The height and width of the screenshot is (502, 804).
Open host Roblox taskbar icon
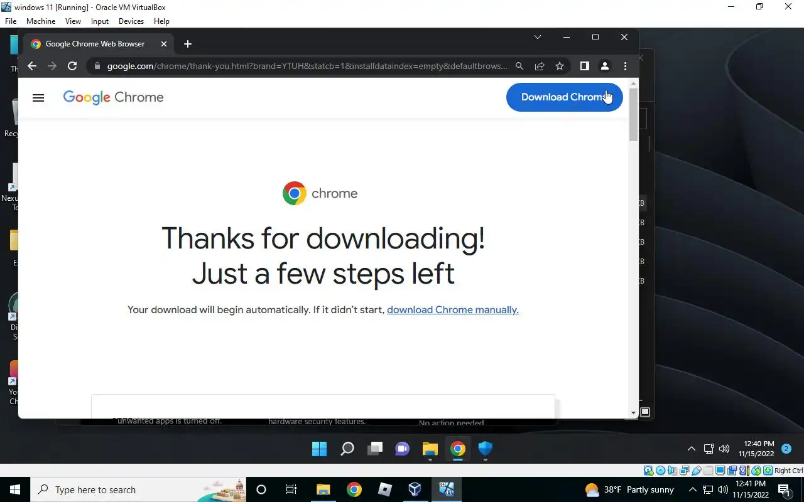click(385, 489)
